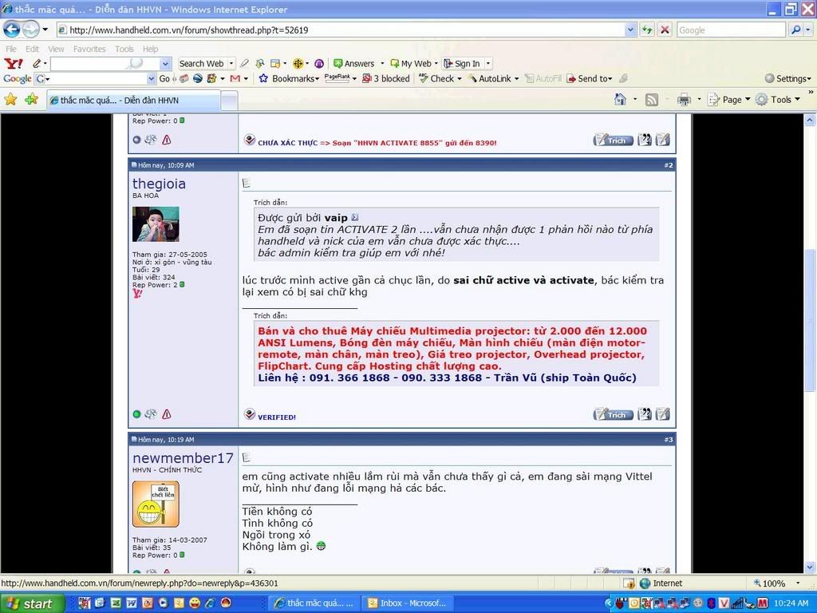Viewport: 817px width, 613px height.
Task: Open the Google toolbar search box dropdown
Action: pyautogui.click(x=151, y=79)
